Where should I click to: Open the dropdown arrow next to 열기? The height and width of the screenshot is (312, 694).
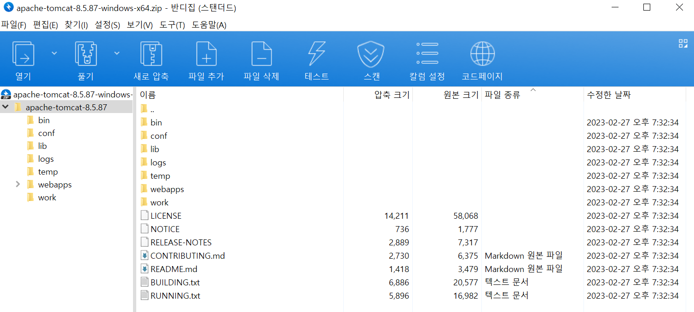coord(54,53)
